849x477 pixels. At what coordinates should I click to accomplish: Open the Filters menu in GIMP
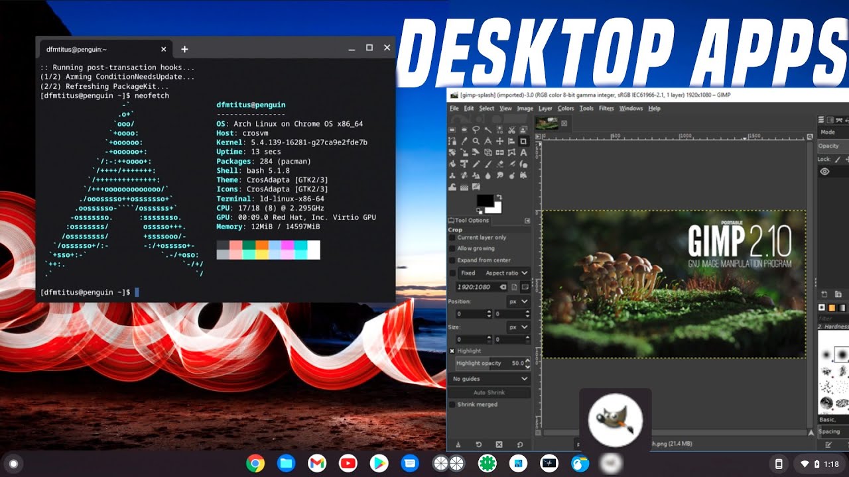[606, 109]
